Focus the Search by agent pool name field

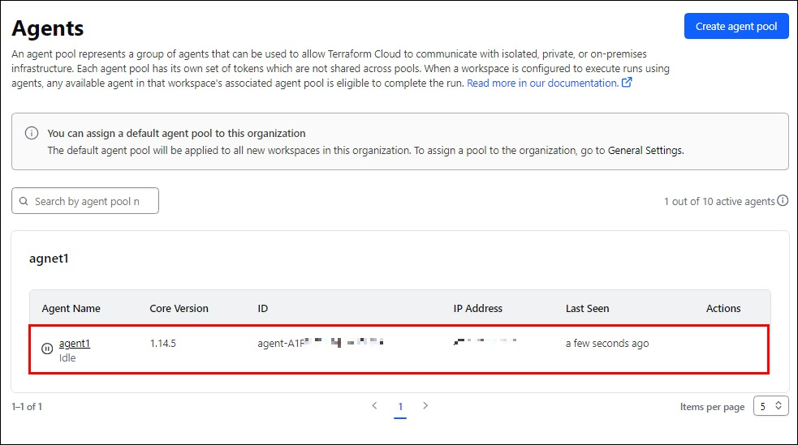click(85, 201)
